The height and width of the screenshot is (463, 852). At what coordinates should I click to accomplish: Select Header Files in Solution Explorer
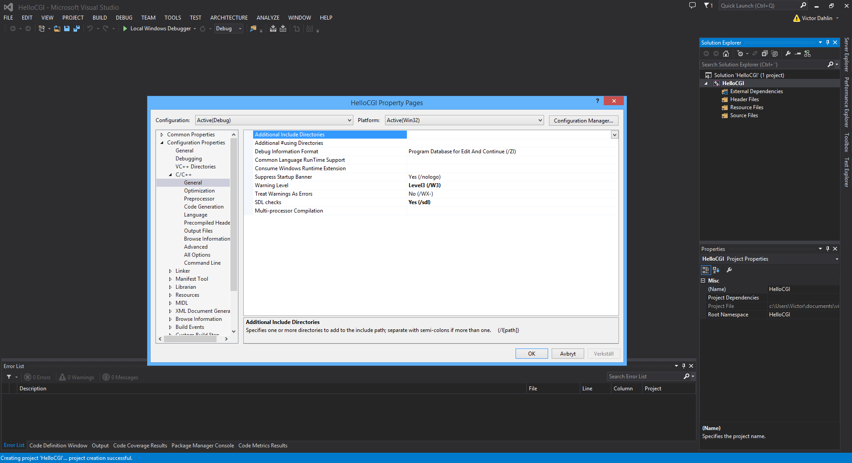[x=744, y=99]
